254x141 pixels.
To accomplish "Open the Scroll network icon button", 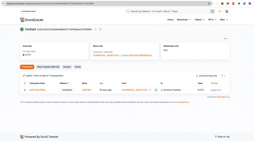I will (227, 11).
